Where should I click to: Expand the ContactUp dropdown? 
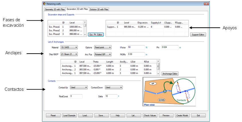[79, 87]
